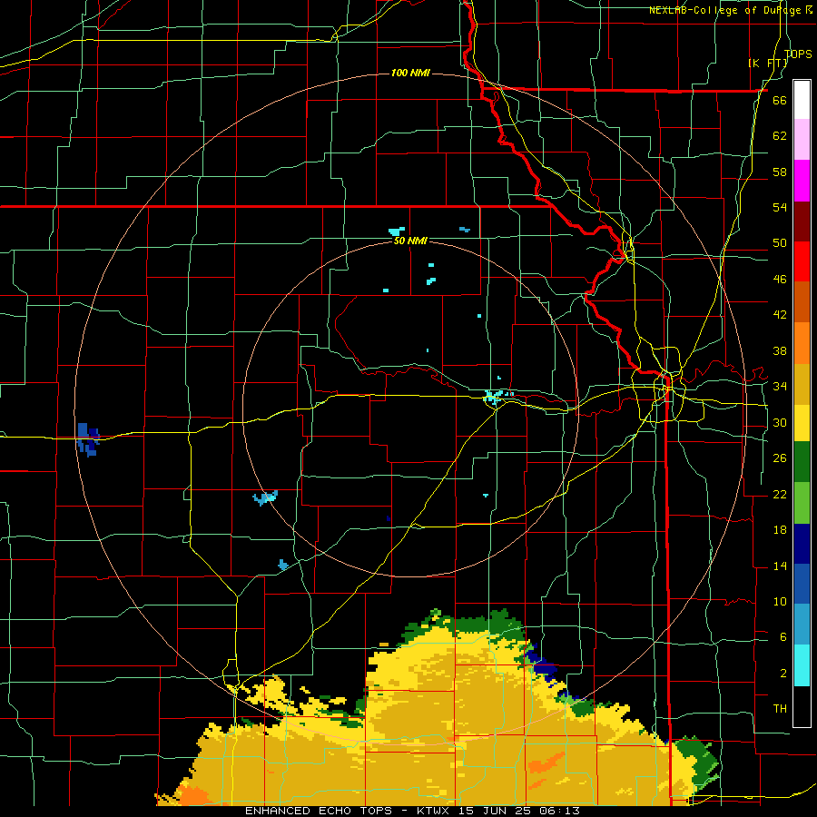This screenshot has height=817, width=817.
Task: Click the blue echo on the 100 NMI ring's west side
Action: [87, 438]
